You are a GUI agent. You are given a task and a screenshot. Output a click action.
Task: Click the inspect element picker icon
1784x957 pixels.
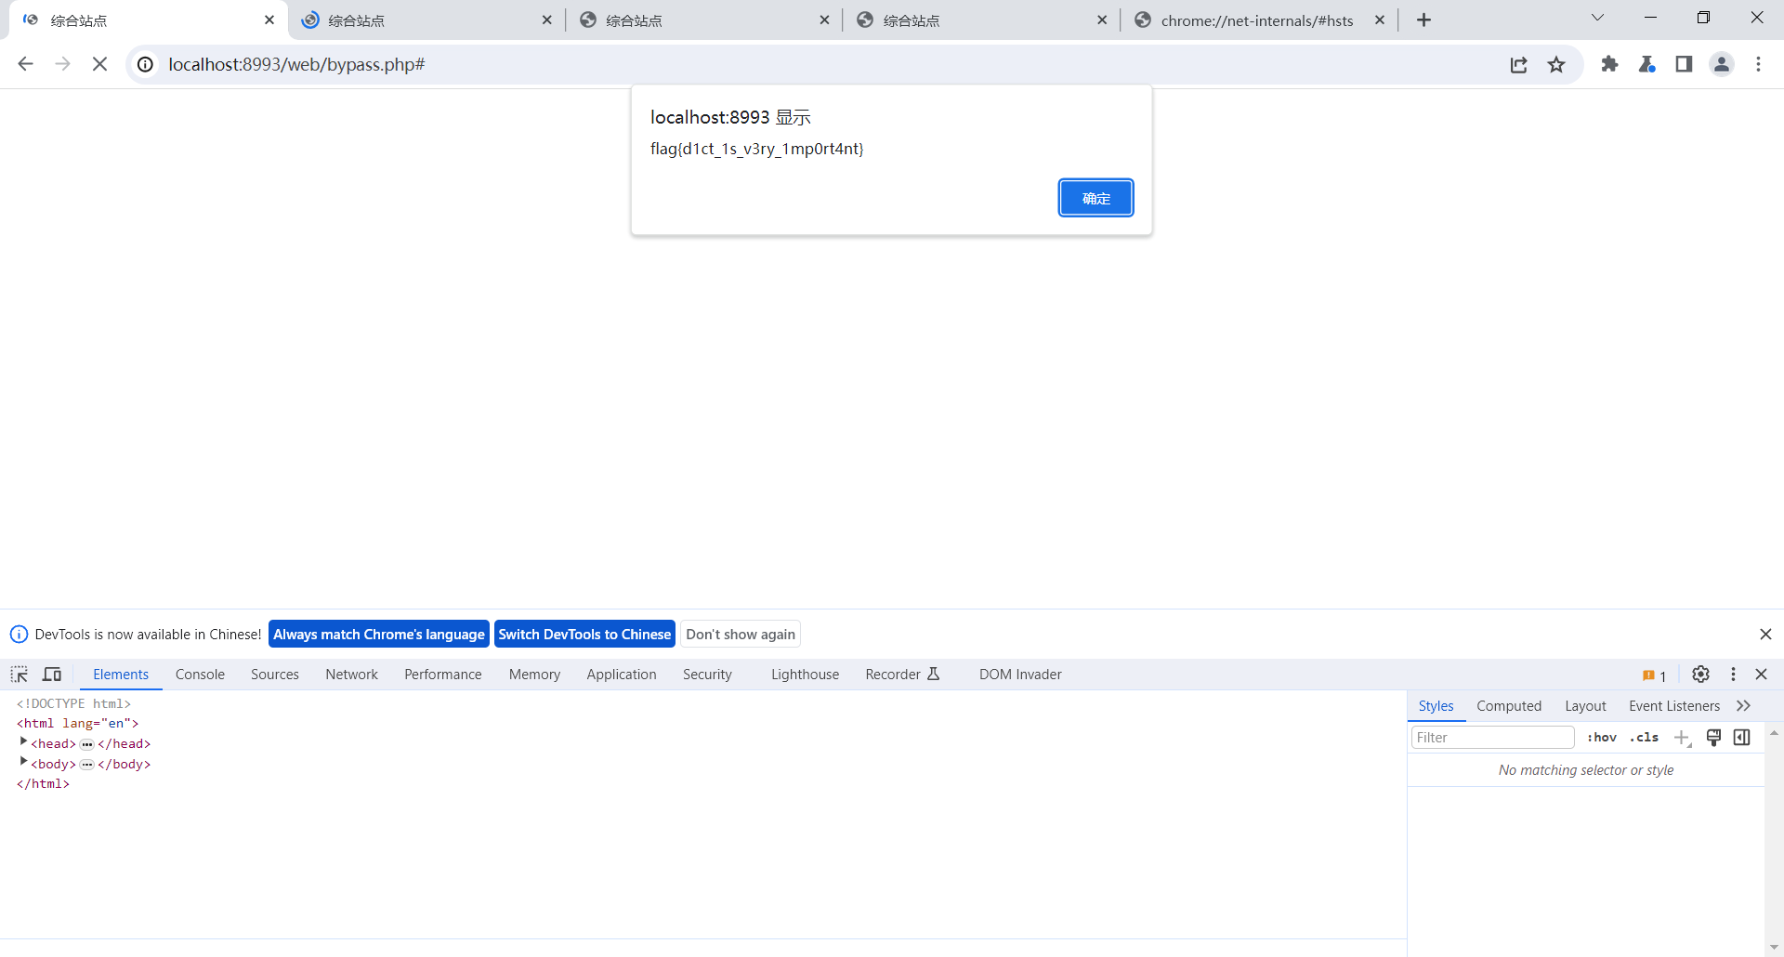coord(20,675)
